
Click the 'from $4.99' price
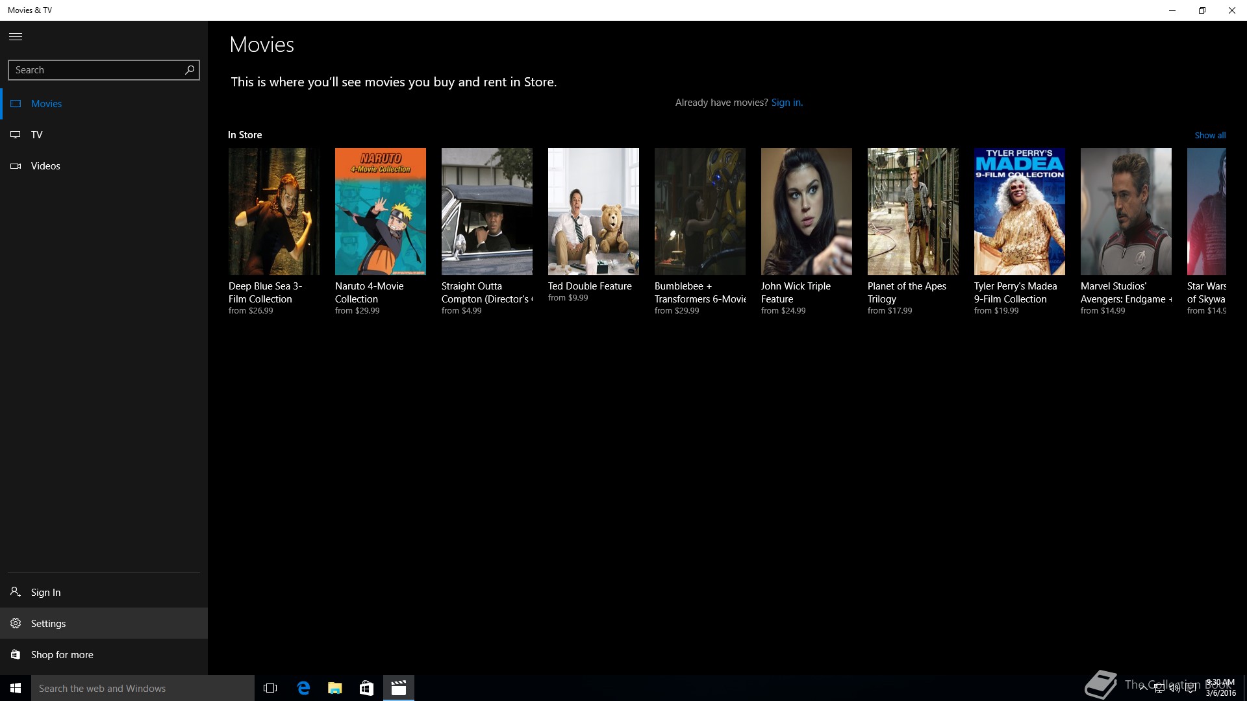462,311
